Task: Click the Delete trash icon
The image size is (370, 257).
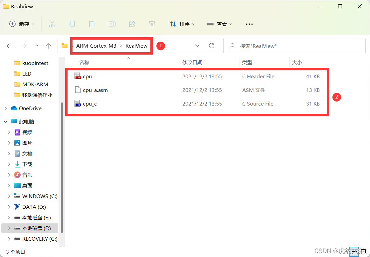Action: click(152, 24)
